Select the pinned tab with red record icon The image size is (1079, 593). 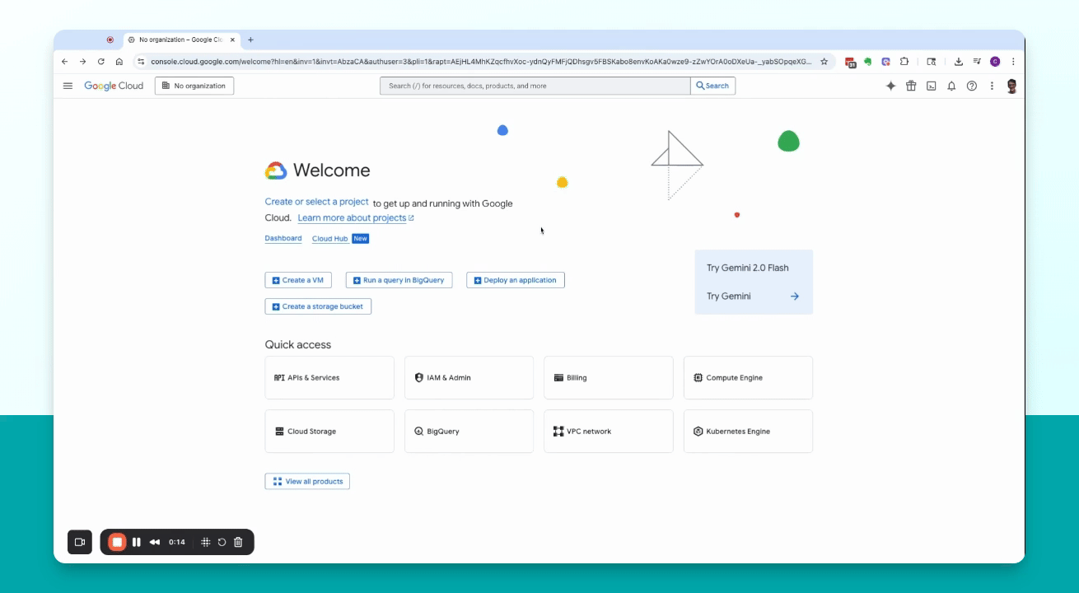110,40
